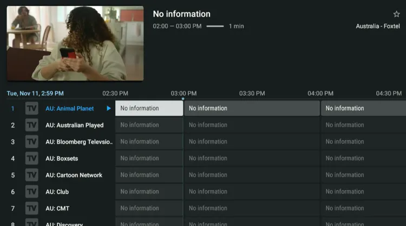Click the date Tue, Nov 11, 2:59 PM

tap(35, 94)
